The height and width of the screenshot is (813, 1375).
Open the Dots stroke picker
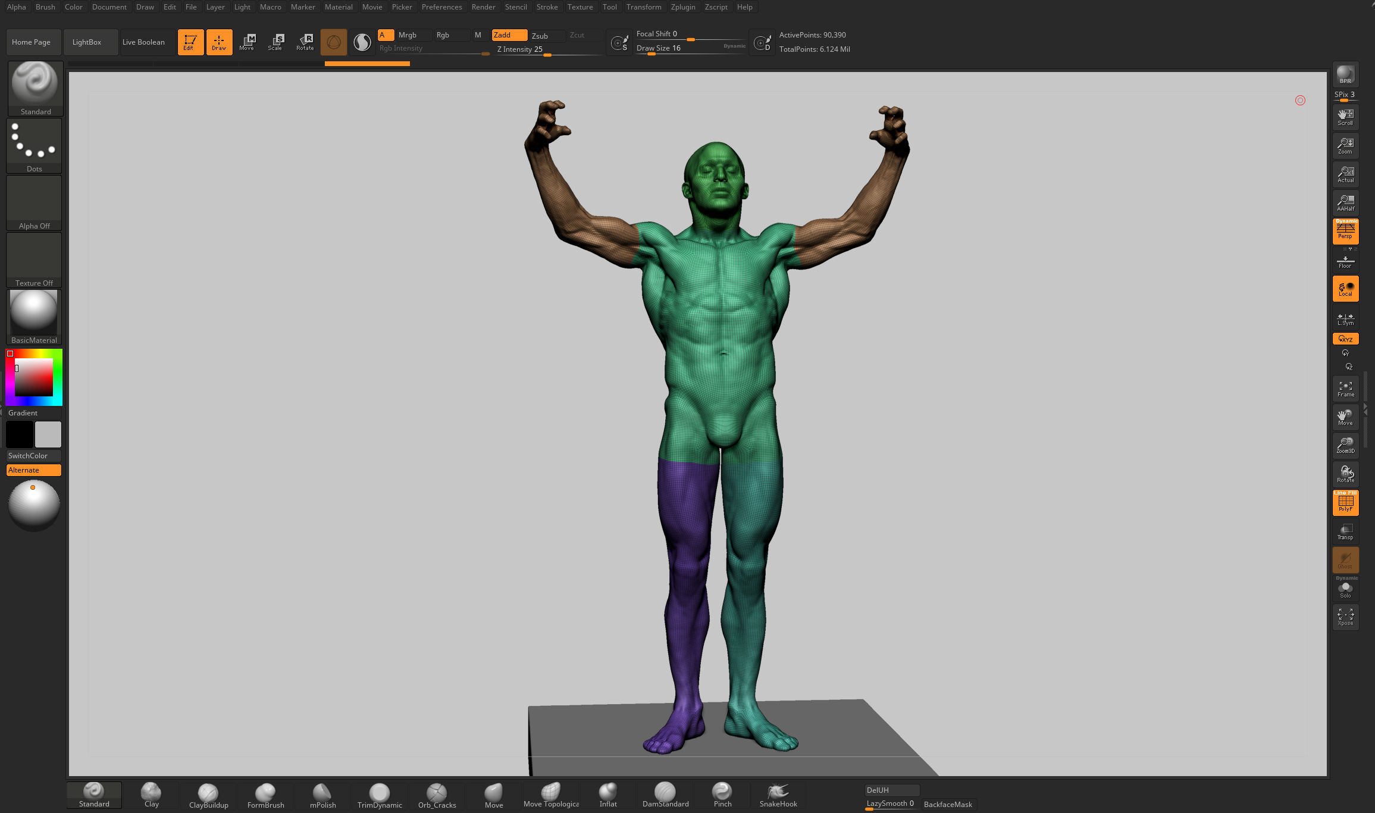click(34, 146)
